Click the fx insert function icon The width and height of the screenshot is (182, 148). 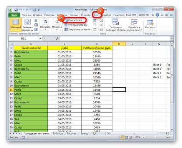[57, 39]
